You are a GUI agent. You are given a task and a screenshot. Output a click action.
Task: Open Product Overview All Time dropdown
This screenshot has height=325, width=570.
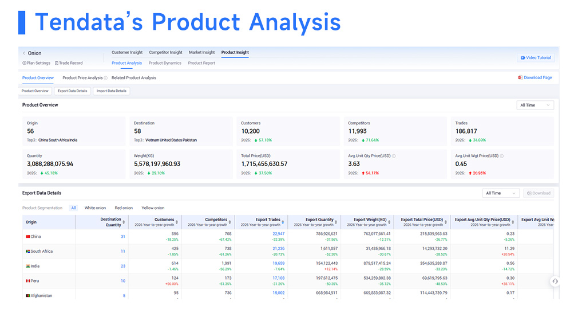[535, 105]
